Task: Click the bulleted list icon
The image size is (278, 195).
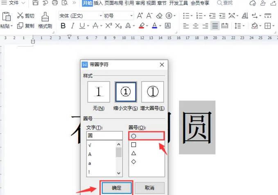Action: [186, 16]
